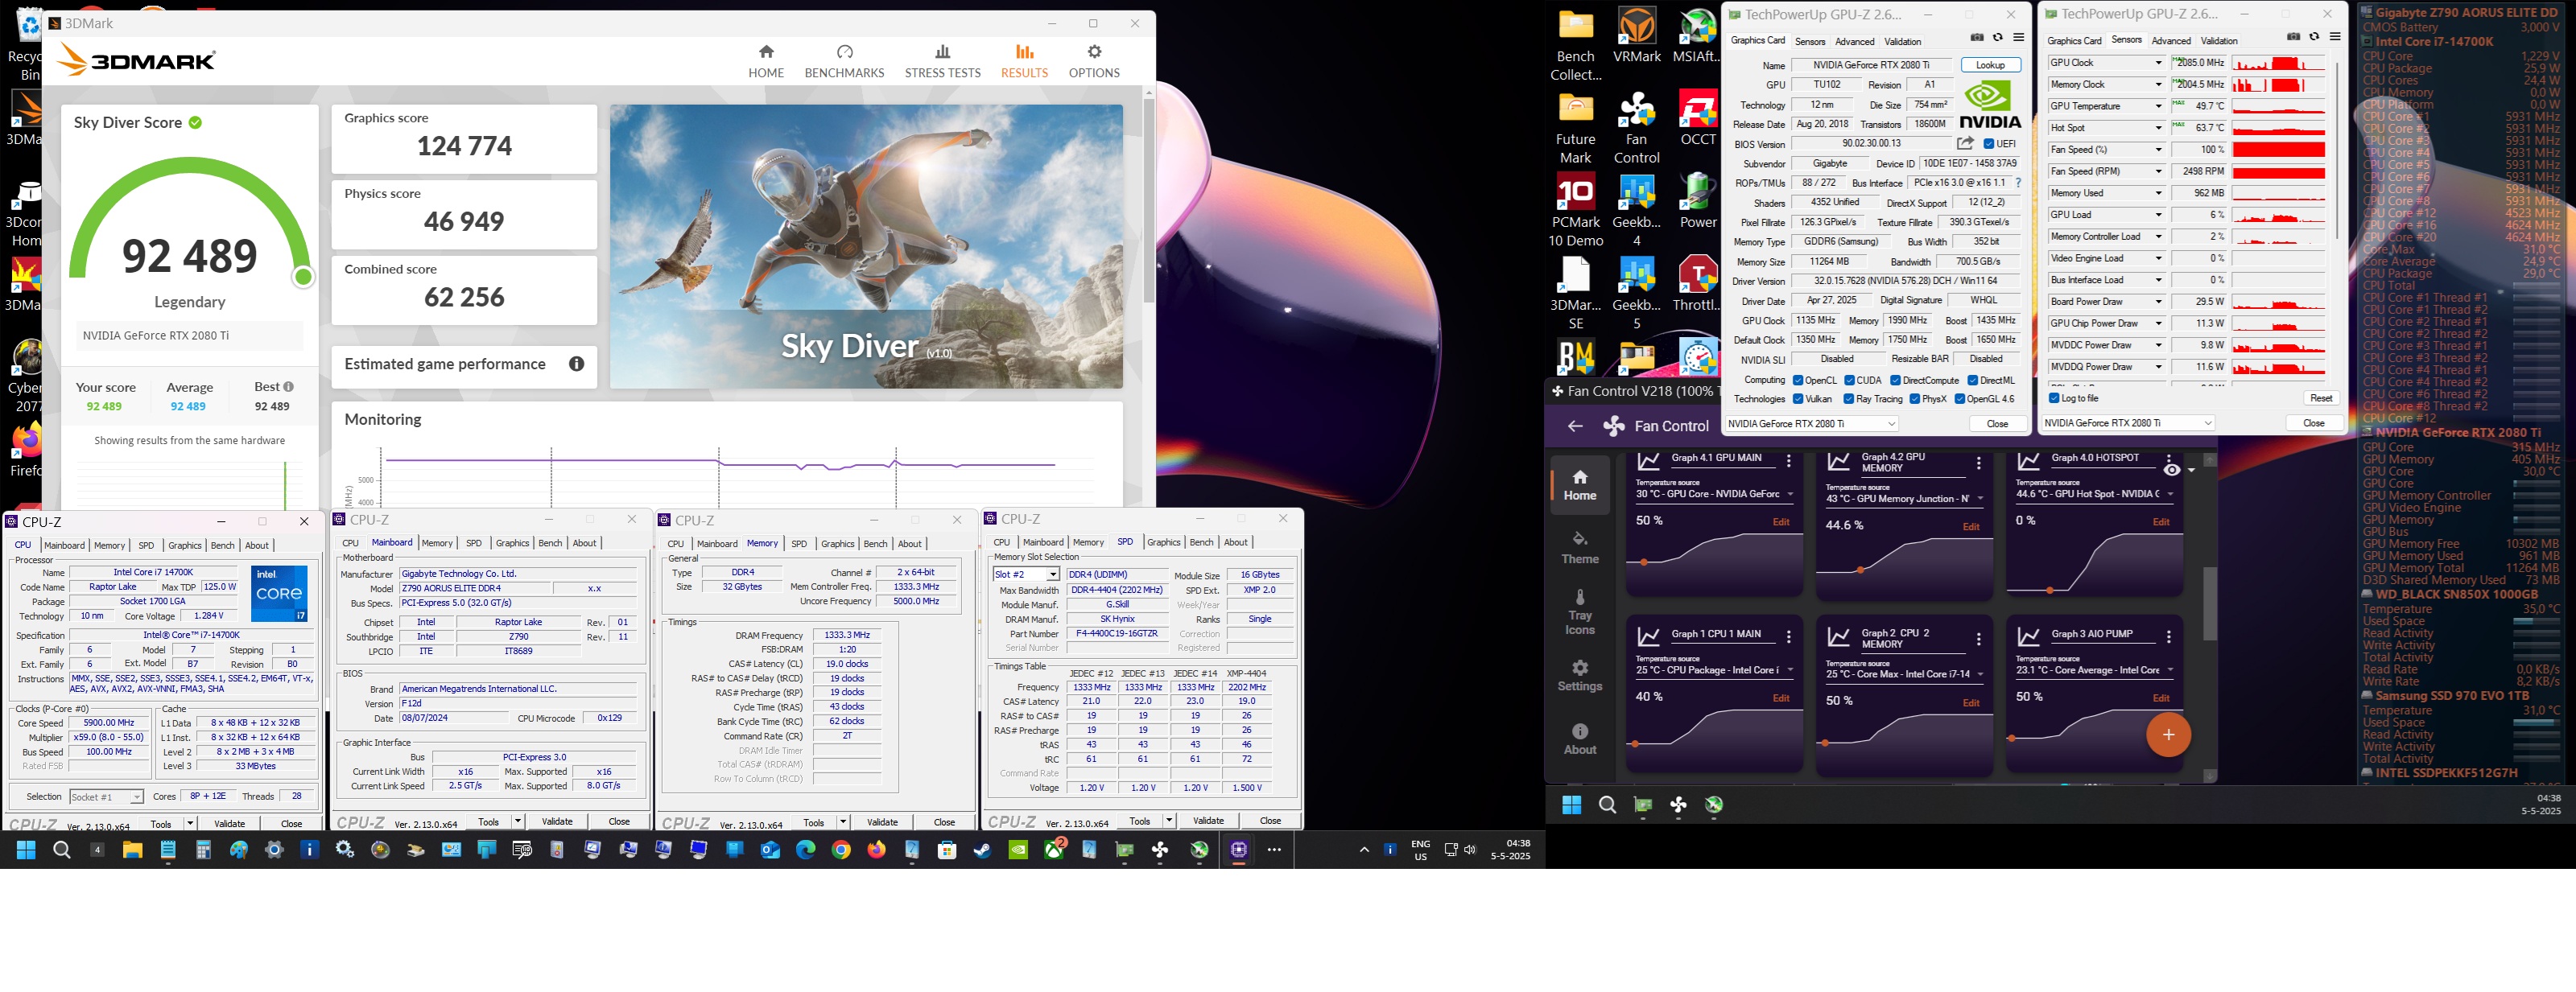
Task: Open the hamburger menu in the left GPU-Z window
Action: pyautogui.click(x=2019, y=38)
